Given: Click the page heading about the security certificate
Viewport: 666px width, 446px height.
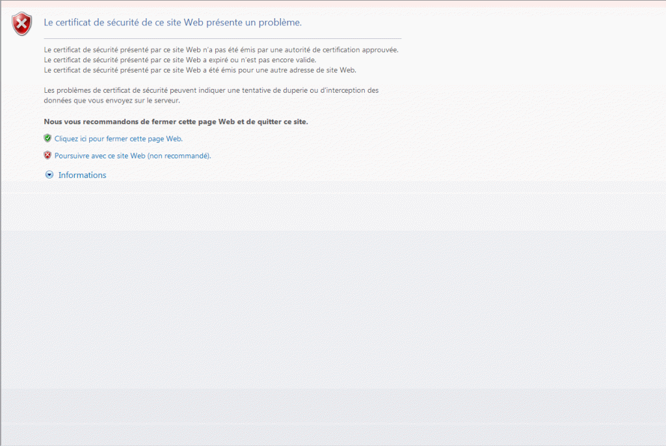Looking at the screenshot, I should [x=172, y=22].
